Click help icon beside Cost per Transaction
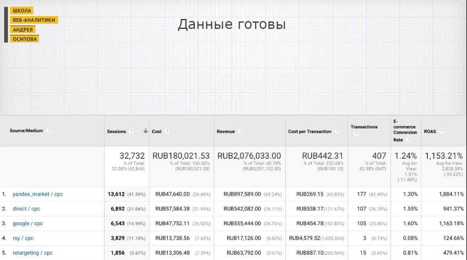Screen dimensions: 467x260 [x=337, y=131]
